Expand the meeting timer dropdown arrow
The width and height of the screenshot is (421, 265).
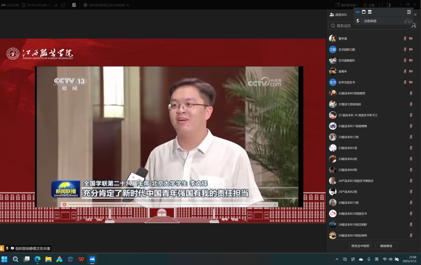tap(50, 5)
